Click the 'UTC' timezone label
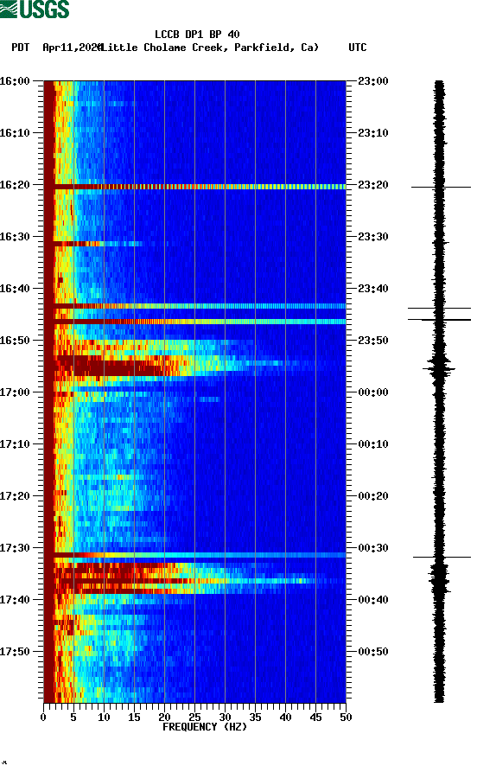The width and height of the screenshot is (477, 772). [358, 48]
